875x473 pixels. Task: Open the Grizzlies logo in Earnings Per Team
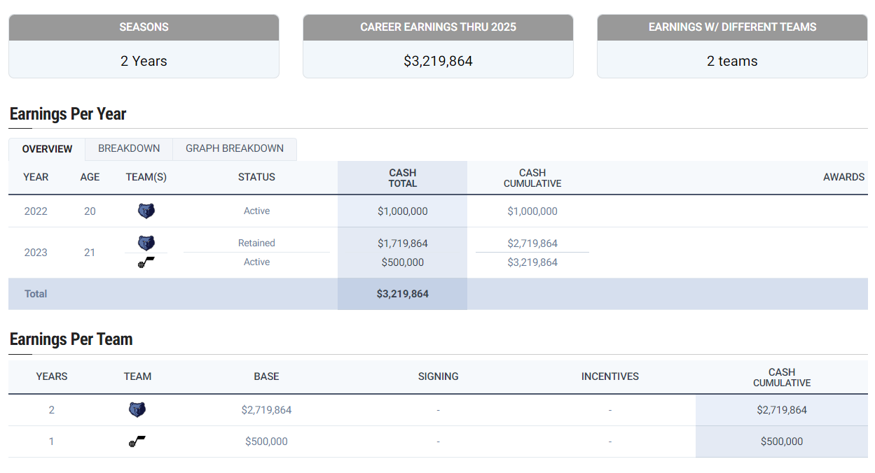(137, 410)
